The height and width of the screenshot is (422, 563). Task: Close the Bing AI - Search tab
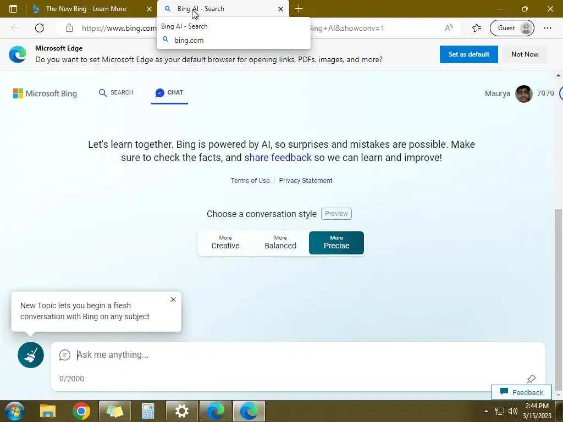point(281,9)
